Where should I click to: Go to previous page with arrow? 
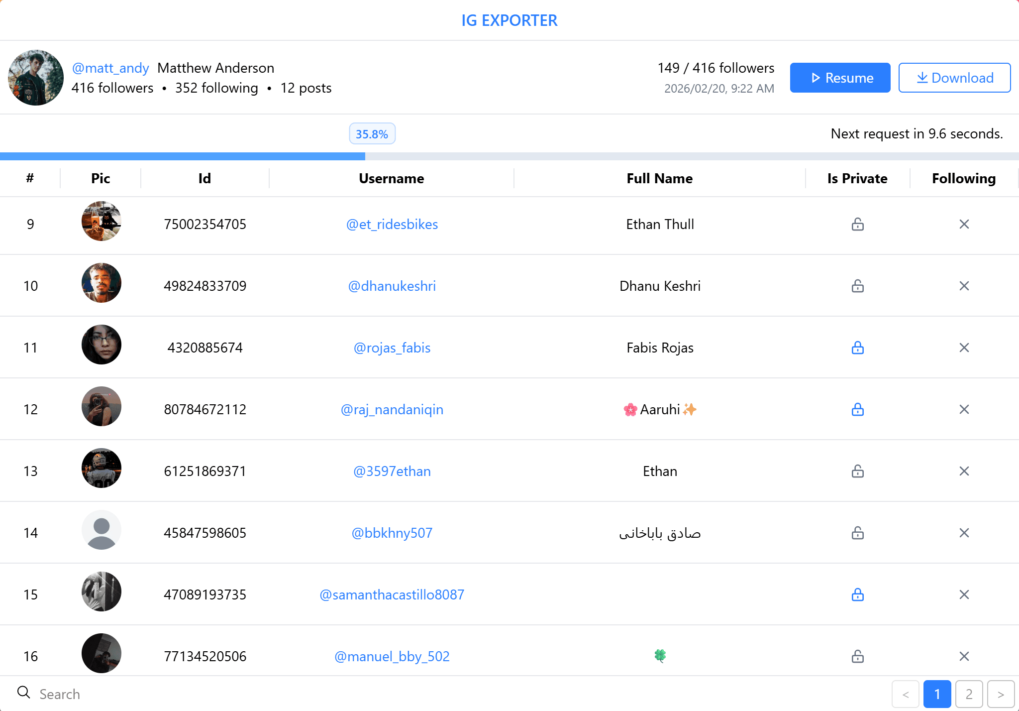(905, 694)
